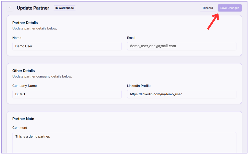This screenshot has width=249, height=154.
Task: Click into the LinkedIn Profile URL field
Action: [x=182, y=94]
